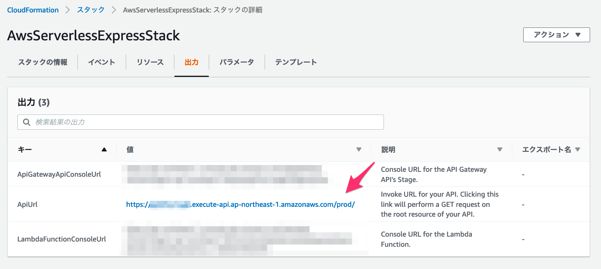Select the ApiGatewayApiConsoleUrl output row

(59, 174)
